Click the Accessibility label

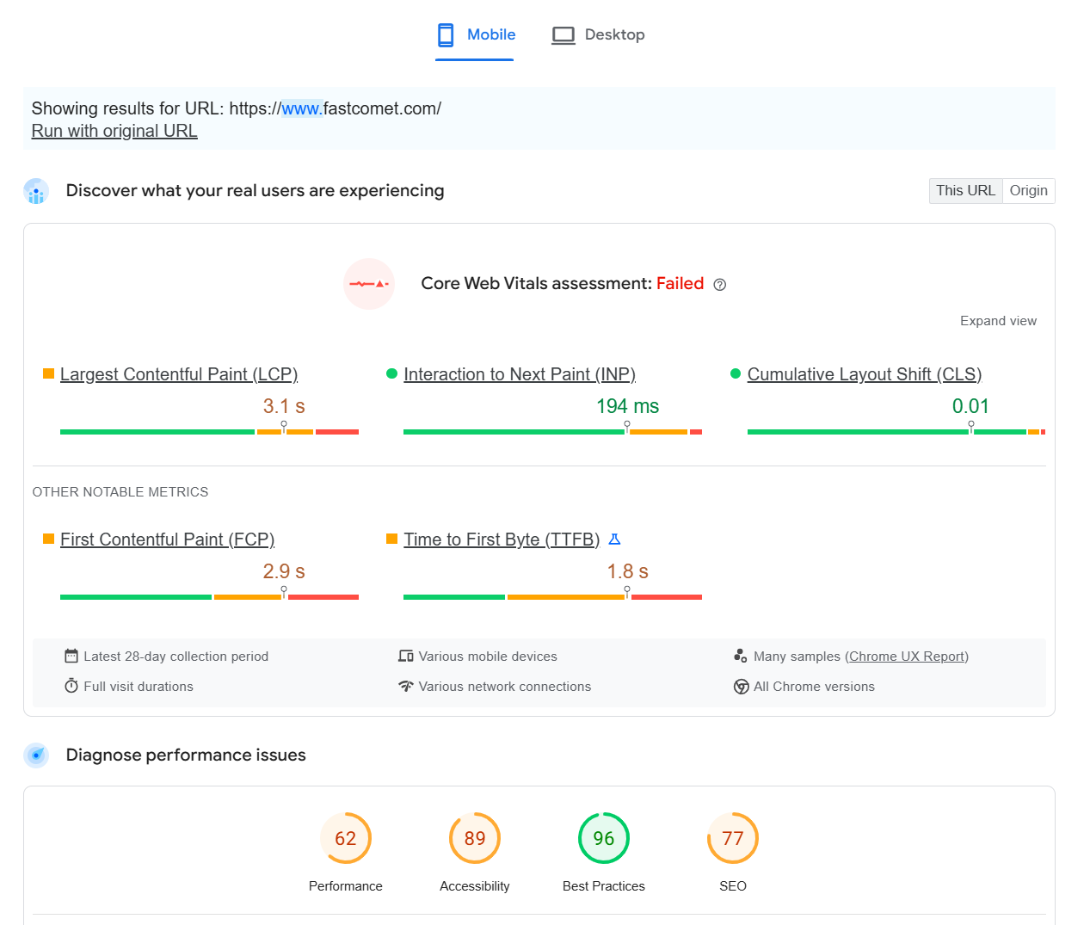475,886
